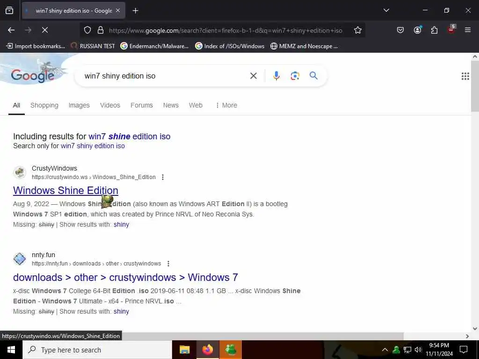Start a voice search with the microphone
479x359 pixels.
276,76
